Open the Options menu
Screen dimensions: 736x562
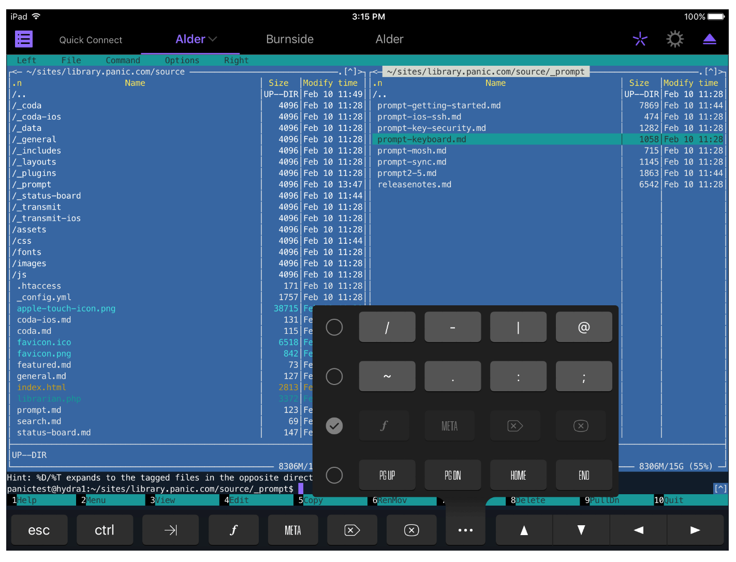pos(182,60)
